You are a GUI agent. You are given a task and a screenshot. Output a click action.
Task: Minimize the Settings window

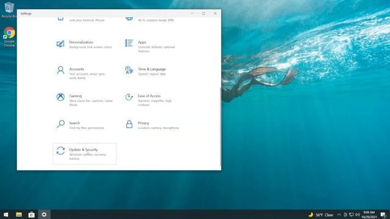click(x=192, y=13)
